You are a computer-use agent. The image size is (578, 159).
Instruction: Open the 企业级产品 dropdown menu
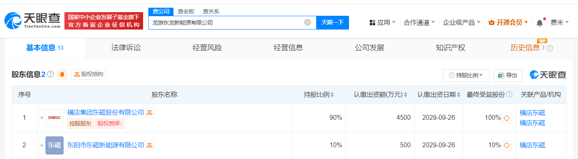pos(462,23)
